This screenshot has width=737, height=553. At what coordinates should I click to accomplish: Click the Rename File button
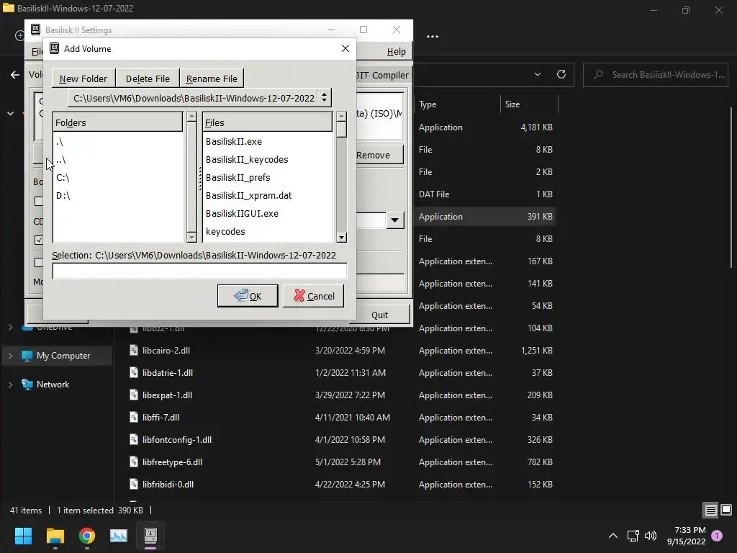pos(212,78)
